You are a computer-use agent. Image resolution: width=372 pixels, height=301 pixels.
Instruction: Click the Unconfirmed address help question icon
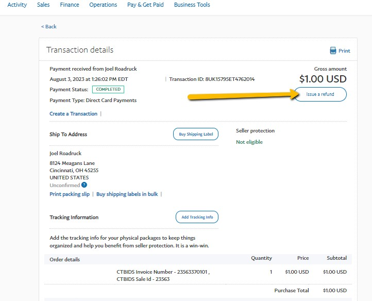(84, 185)
